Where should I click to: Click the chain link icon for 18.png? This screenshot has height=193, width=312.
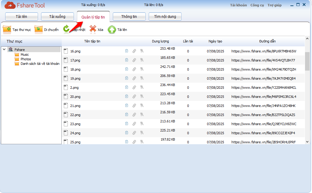pyautogui.click(x=134, y=69)
